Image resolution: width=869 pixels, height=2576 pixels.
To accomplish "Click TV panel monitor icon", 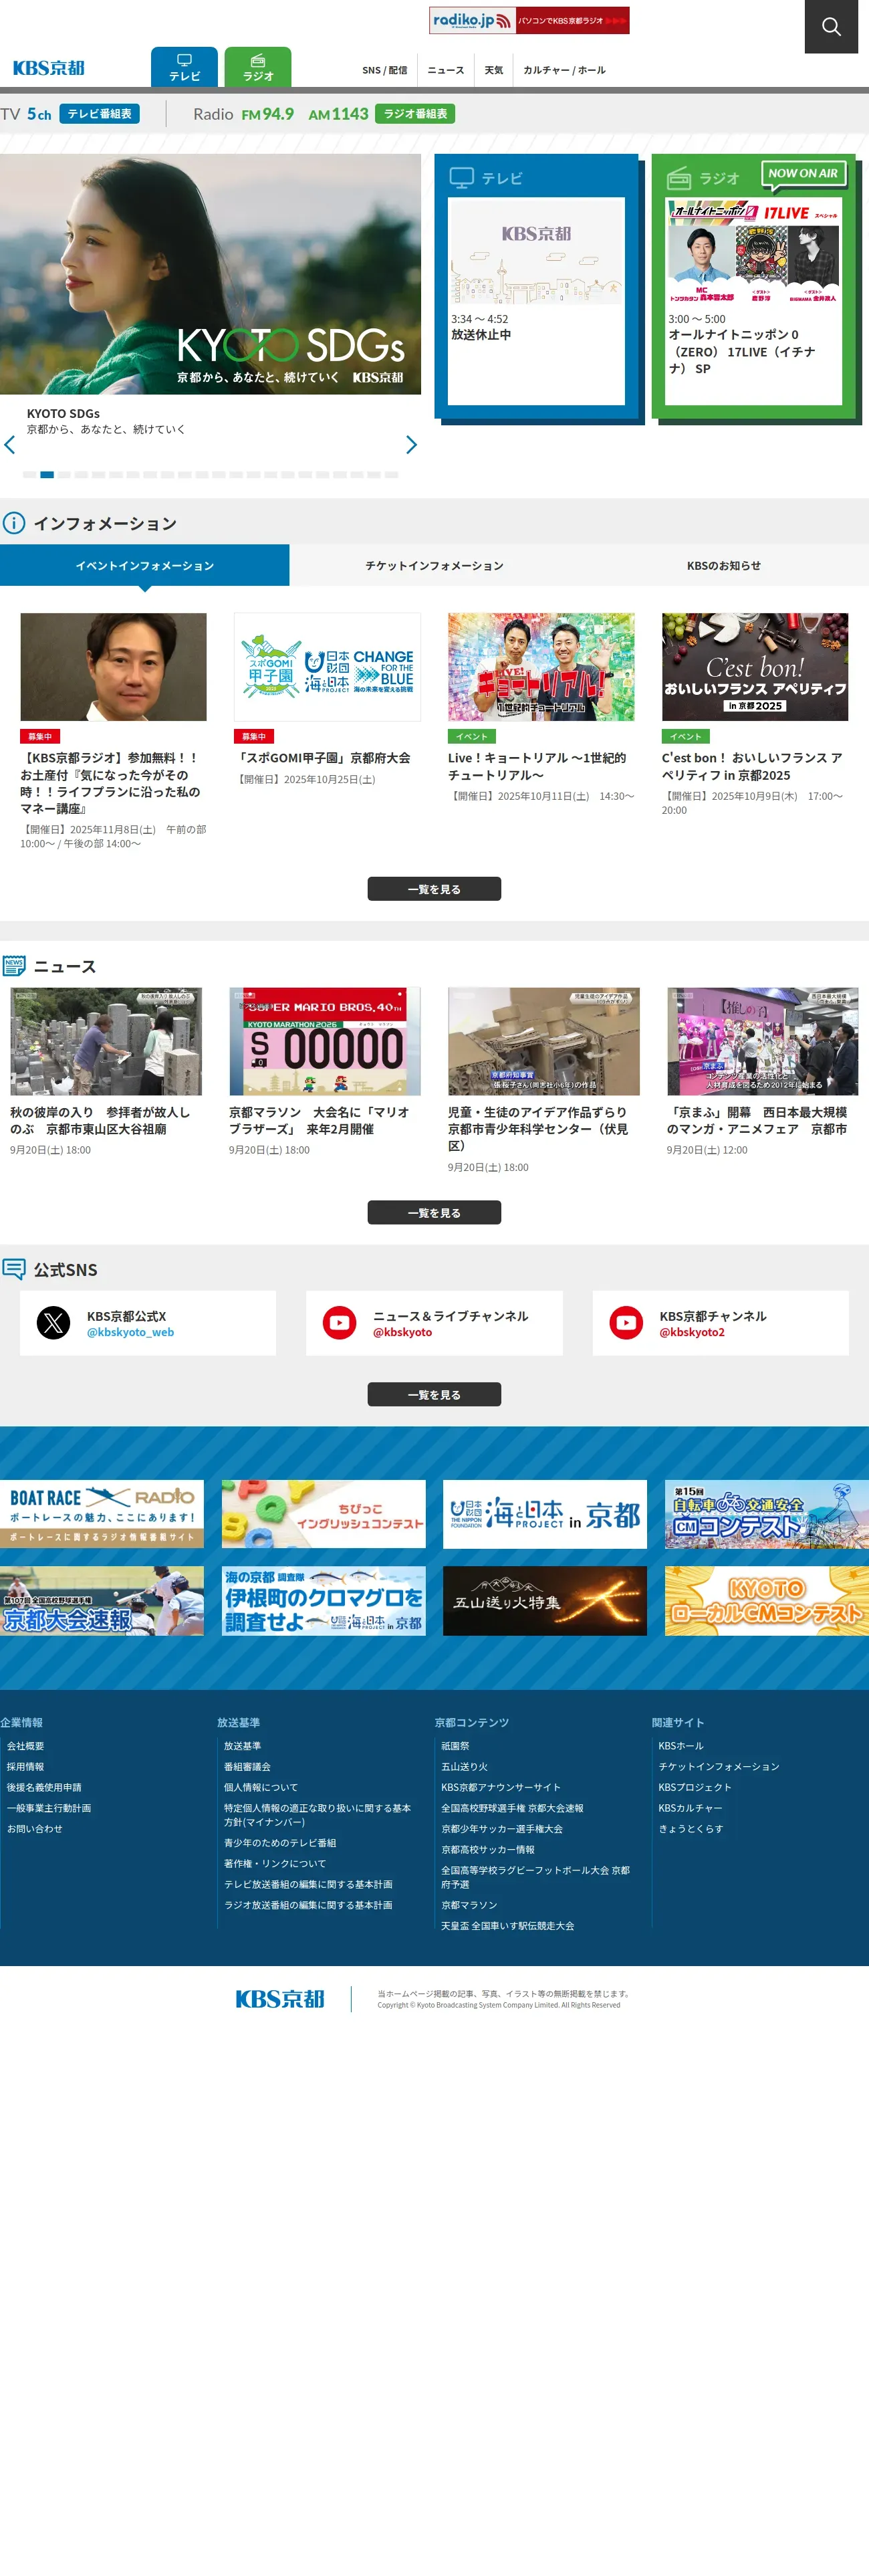I will point(461,178).
